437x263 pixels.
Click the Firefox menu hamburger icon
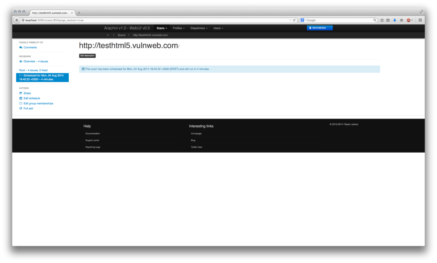coord(420,20)
